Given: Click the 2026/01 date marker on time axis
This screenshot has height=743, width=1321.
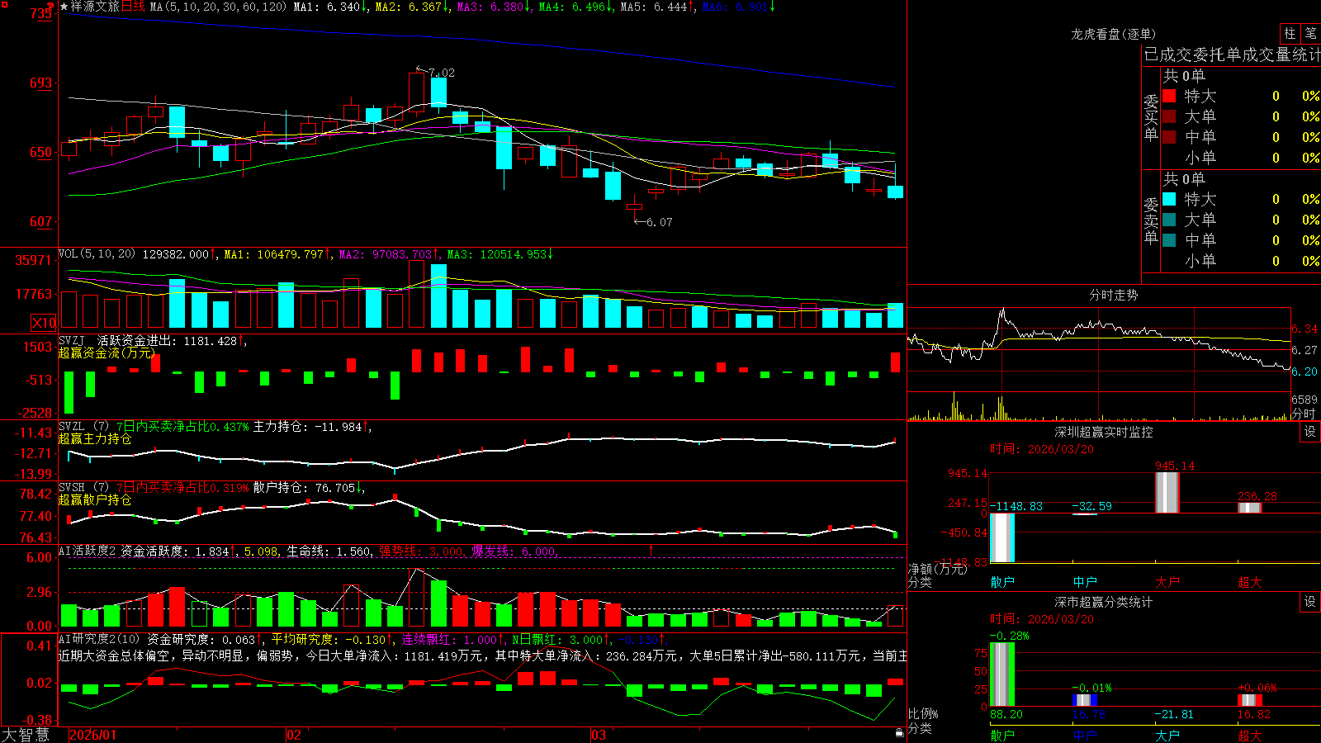Looking at the screenshot, I should 93,735.
